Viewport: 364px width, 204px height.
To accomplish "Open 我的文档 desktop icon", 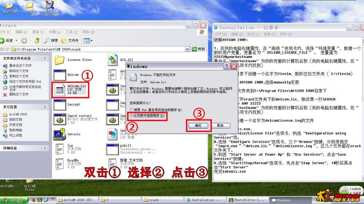I will click(10, 7).
